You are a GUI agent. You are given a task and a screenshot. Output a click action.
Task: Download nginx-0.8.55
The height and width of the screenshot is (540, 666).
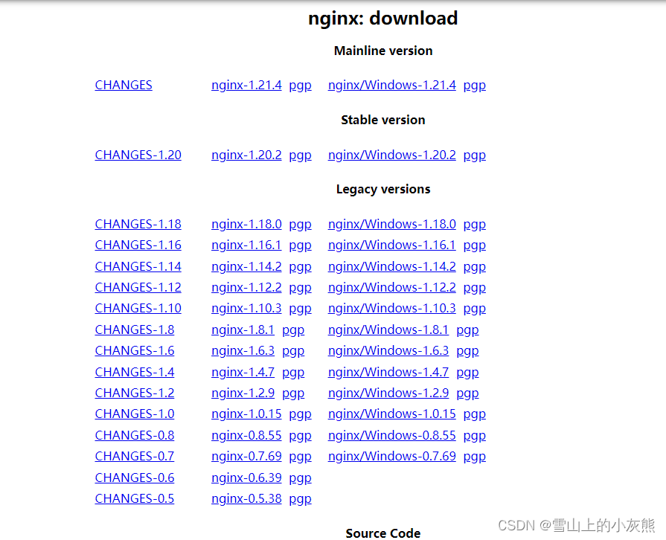pyautogui.click(x=246, y=436)
